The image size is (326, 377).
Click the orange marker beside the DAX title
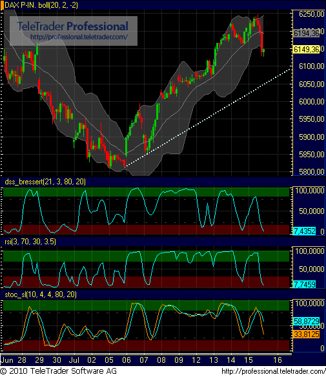click(2, 5)
